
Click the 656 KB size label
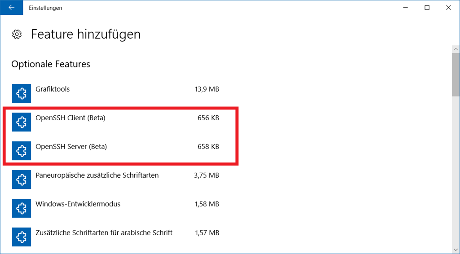(208, 118)
